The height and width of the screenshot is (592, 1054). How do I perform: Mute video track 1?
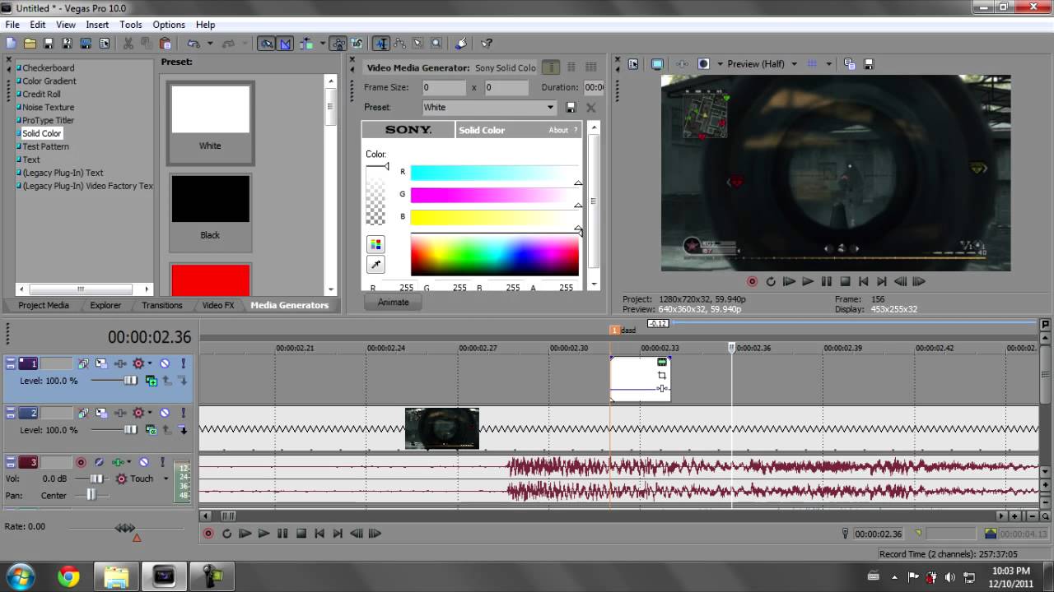pyautogui.click(x=165, y=363)
